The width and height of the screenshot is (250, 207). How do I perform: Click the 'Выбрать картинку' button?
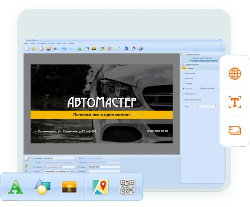point(207,88)
